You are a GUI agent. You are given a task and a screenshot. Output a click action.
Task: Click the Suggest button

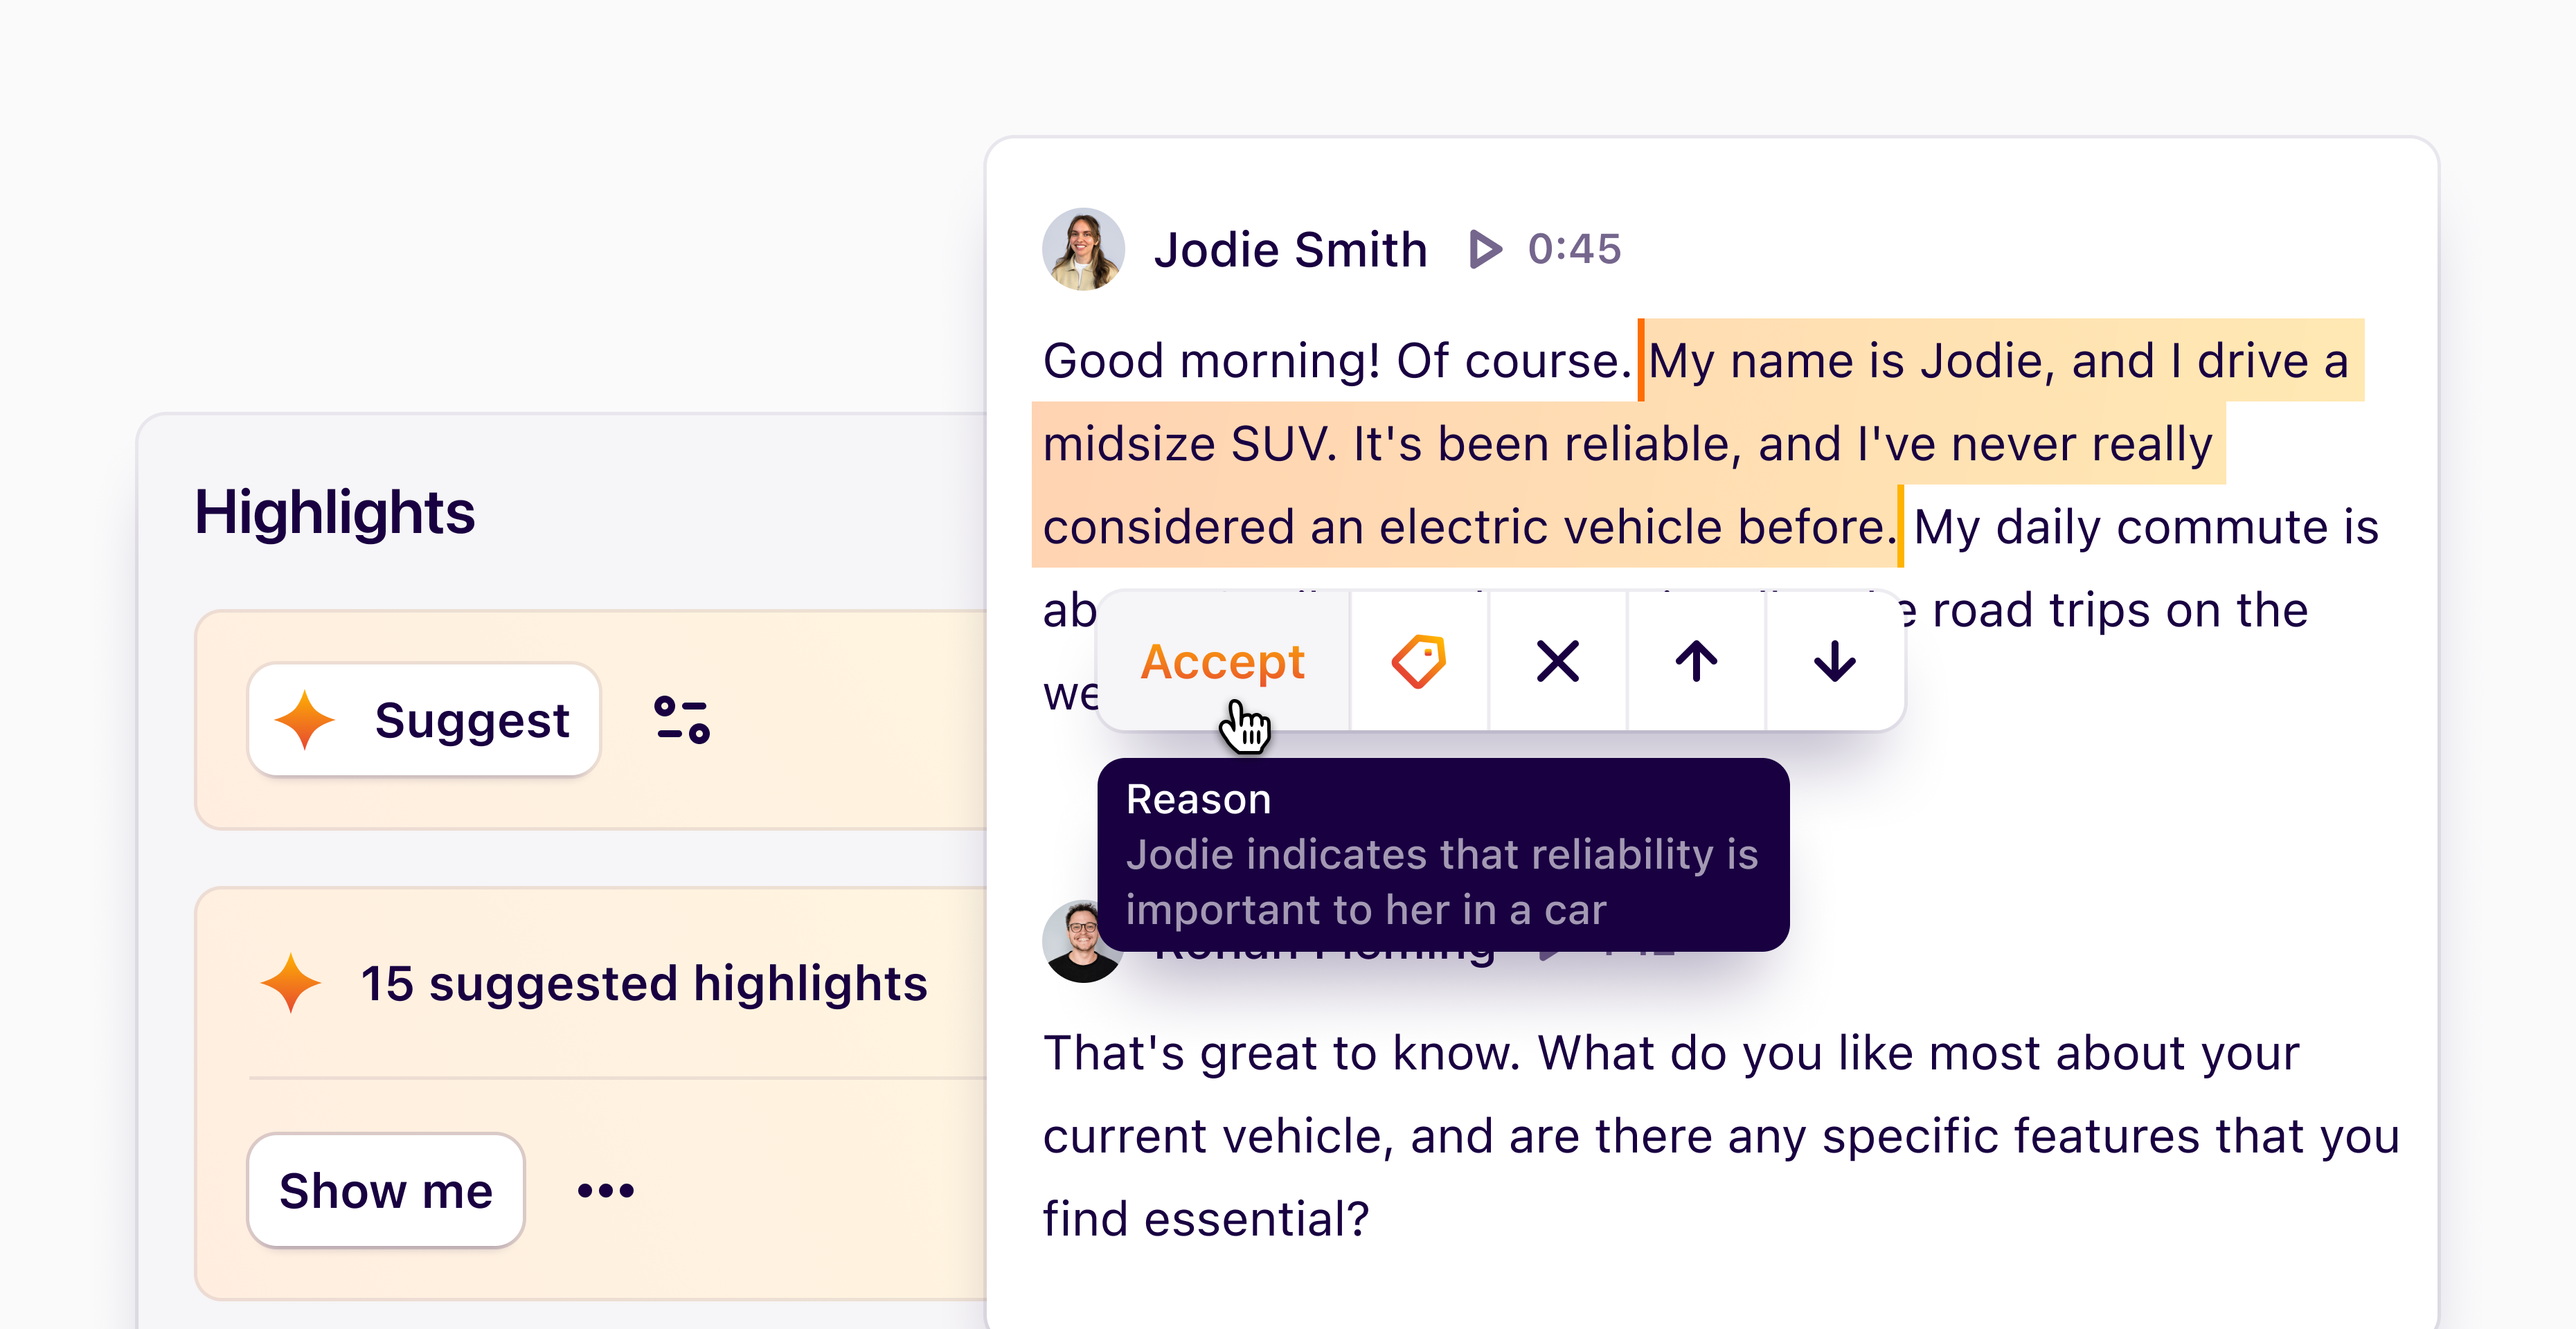click(424, 719)
